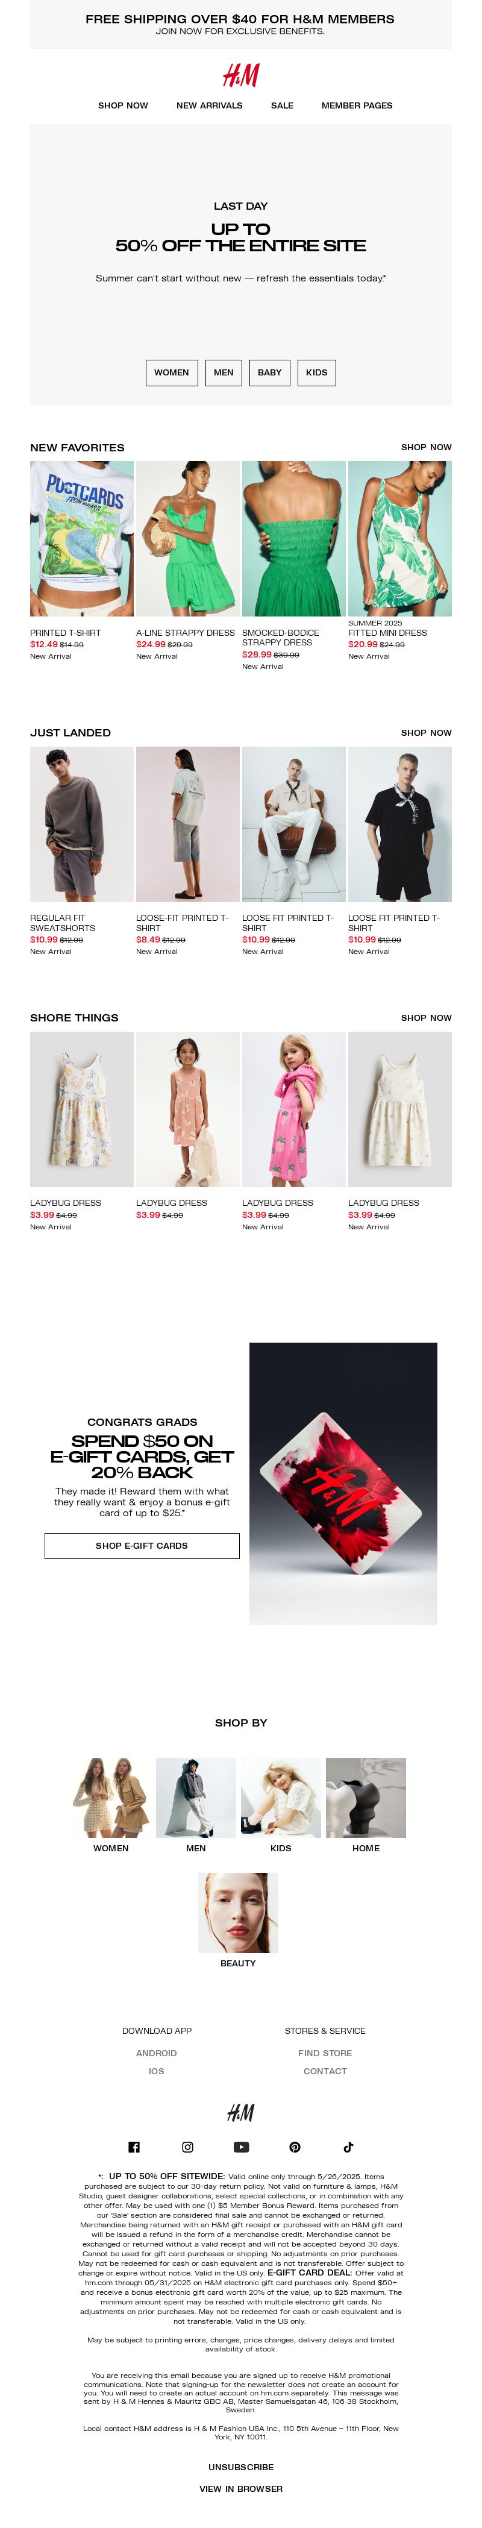This screenshot has width=482, height=2528.
Task: Open the Beauty category thumbnail
Action: 237,1913
